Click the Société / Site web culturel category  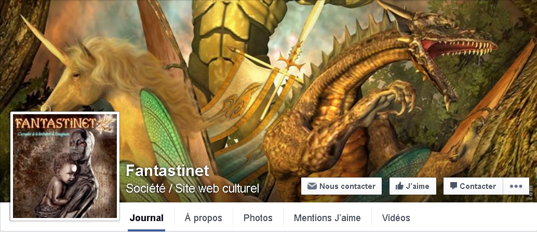[193, 188]
